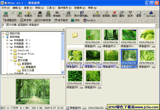Click the 移动到 (Move to) icon

pyautogui.click(x=97, y=14)
